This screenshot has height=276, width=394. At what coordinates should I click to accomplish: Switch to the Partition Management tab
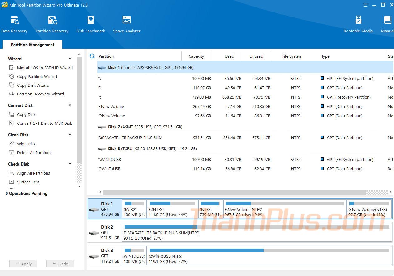coord(32,45)
